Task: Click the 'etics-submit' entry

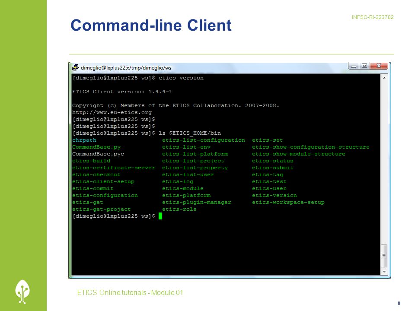Action: click(x=273, y=168)
